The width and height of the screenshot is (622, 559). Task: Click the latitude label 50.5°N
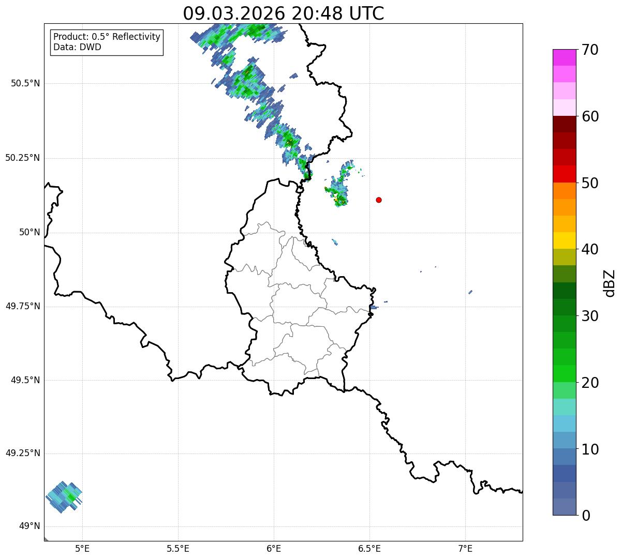coord(25,84)
